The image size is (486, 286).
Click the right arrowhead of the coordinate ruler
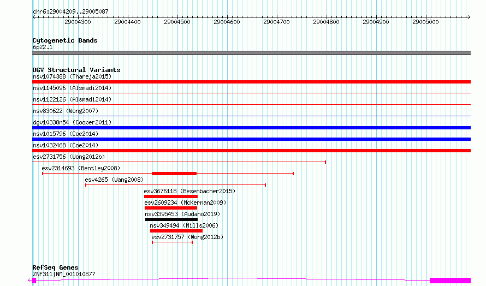point(469,17)
